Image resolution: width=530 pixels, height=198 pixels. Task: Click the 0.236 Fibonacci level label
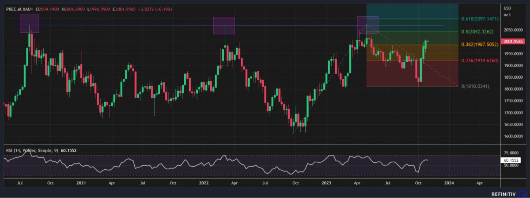[480, 61]
